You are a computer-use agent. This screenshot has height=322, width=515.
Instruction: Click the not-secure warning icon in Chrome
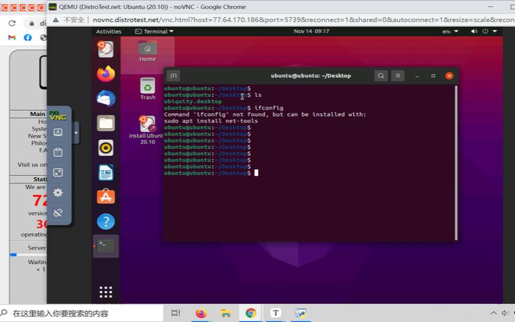55,20
